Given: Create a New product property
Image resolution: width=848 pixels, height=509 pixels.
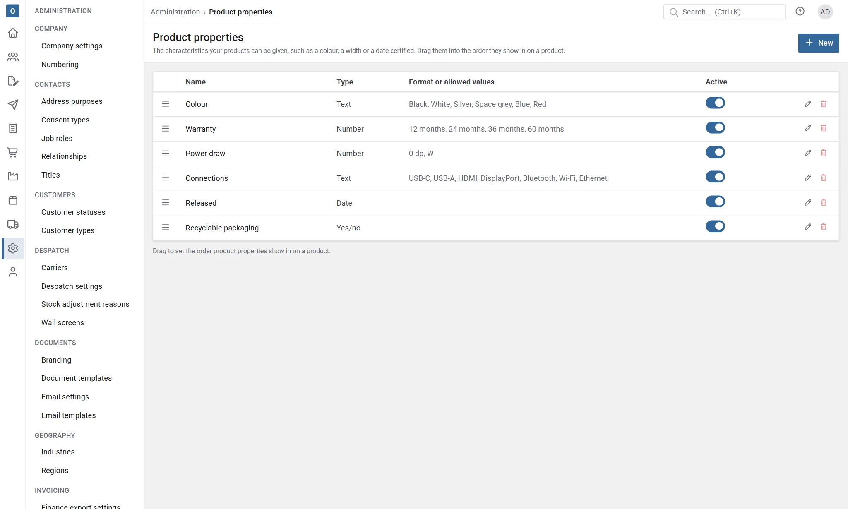Looking at the screenshot, I should click(818, 43).
